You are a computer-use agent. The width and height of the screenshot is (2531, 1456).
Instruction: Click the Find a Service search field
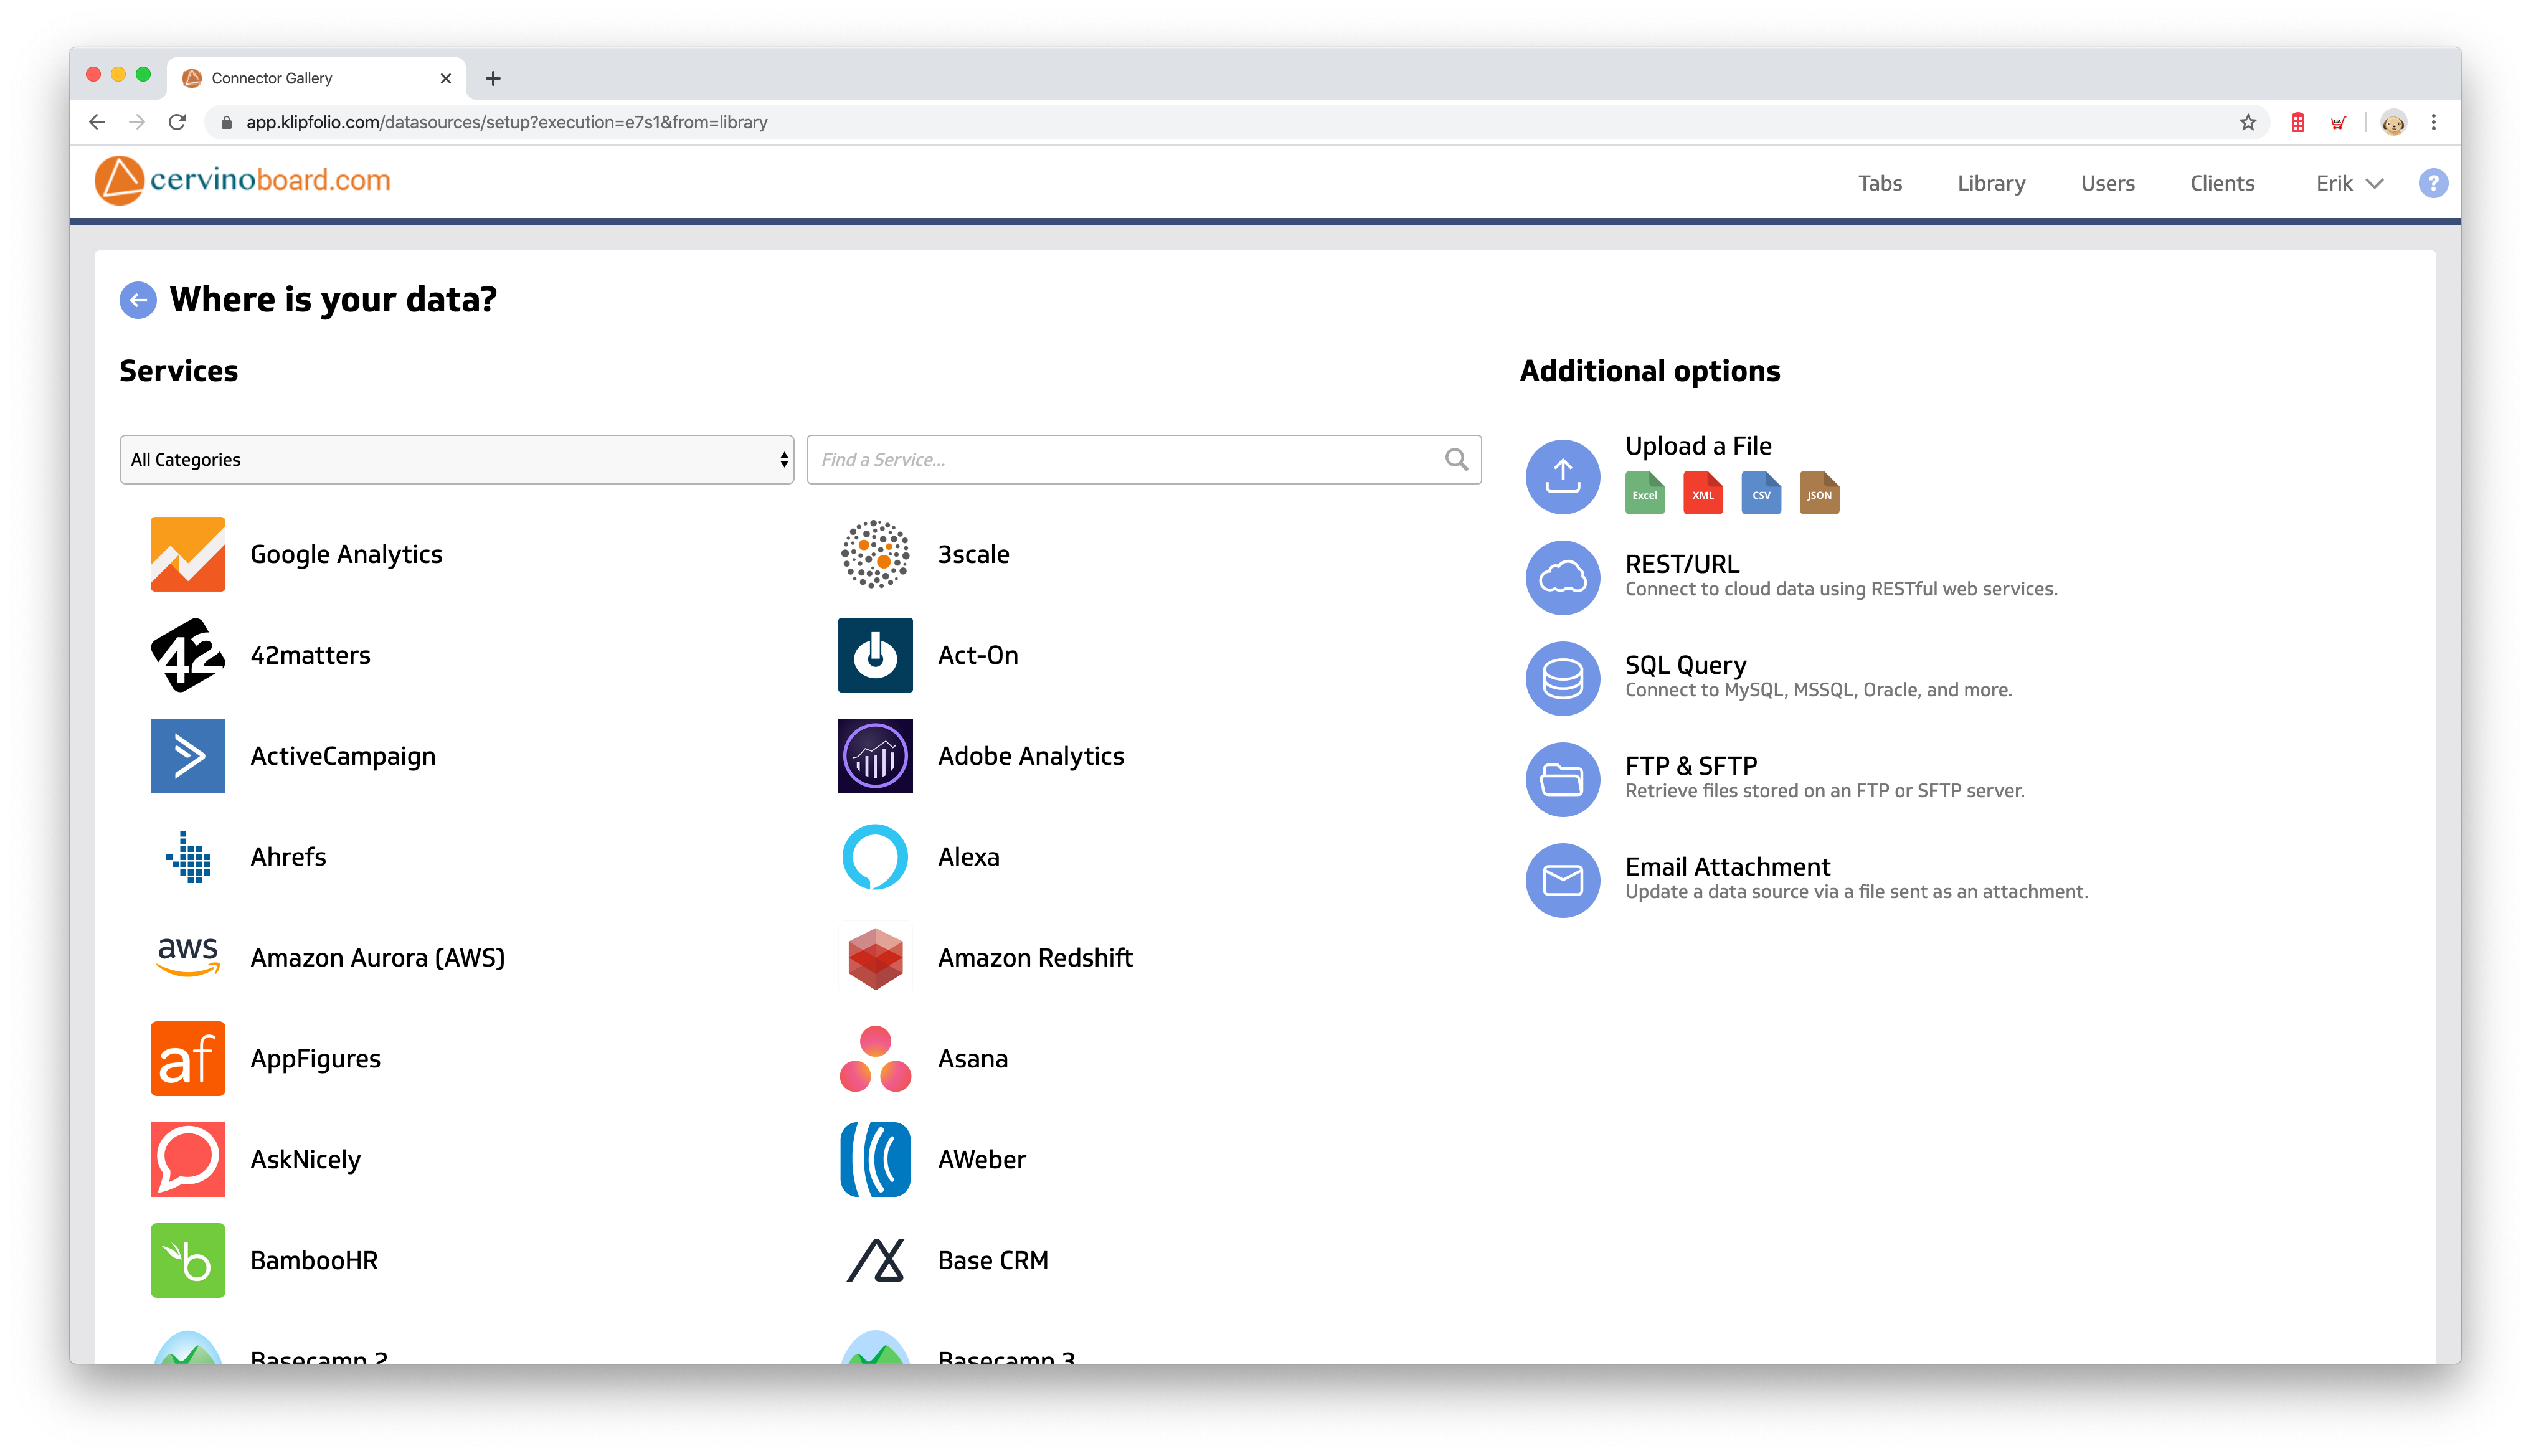[1143, 459]
